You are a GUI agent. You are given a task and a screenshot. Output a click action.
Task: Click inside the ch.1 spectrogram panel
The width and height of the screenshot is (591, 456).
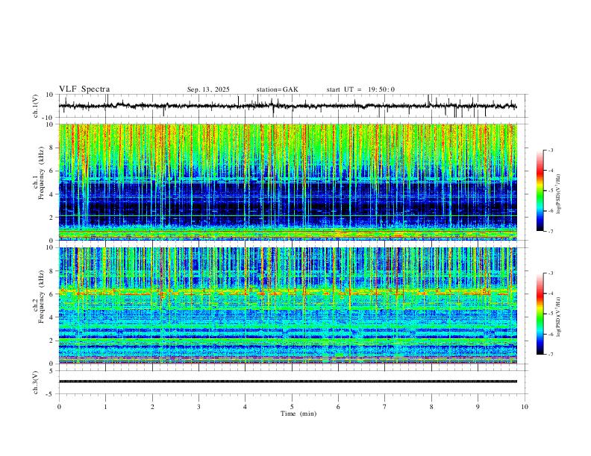[287, 182]
